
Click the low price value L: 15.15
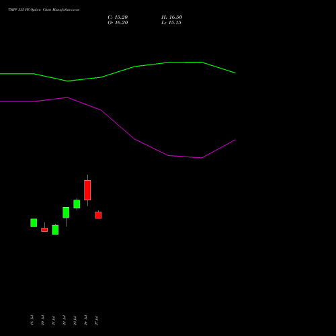[x=171, y=23]
